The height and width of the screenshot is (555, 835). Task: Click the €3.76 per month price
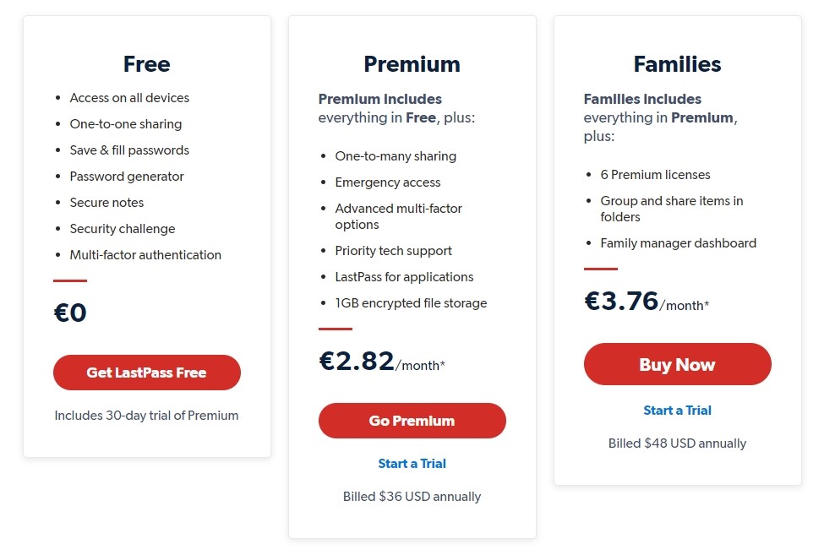647,302
